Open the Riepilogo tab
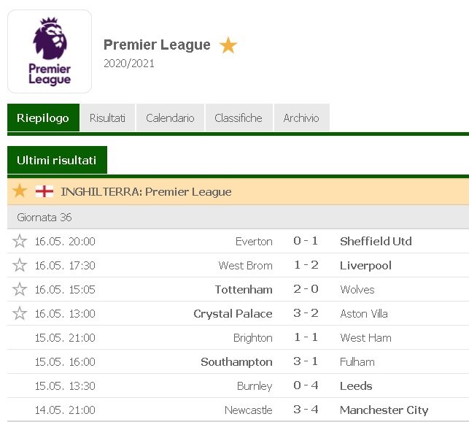The height and width of the screenshot is (422, 469). (43, 118)
